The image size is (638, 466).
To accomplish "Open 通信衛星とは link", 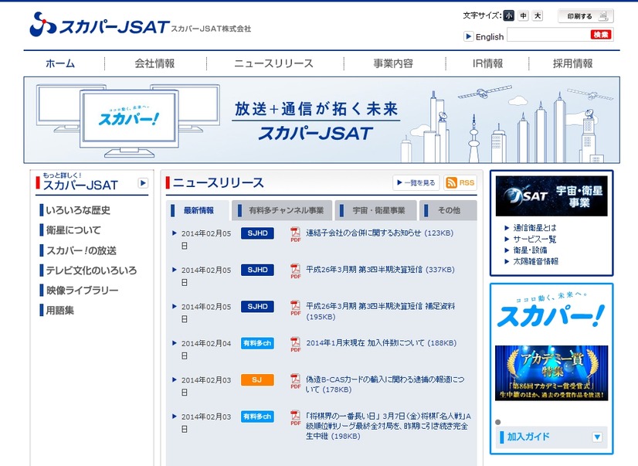I will (x=534, y=228).
